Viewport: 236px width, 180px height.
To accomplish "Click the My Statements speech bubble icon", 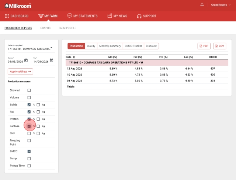I will [70, 15].
